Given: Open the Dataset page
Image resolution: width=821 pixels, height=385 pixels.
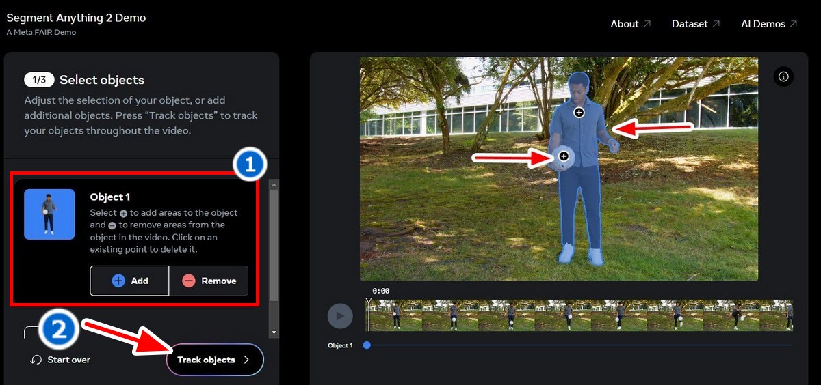Looking at the screenshot, I should tap(689, 24).
